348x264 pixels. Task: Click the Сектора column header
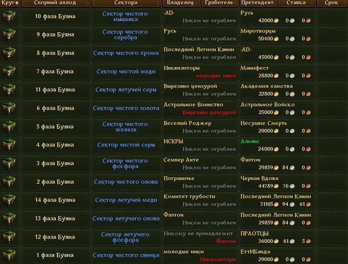[x=126, y=3]
